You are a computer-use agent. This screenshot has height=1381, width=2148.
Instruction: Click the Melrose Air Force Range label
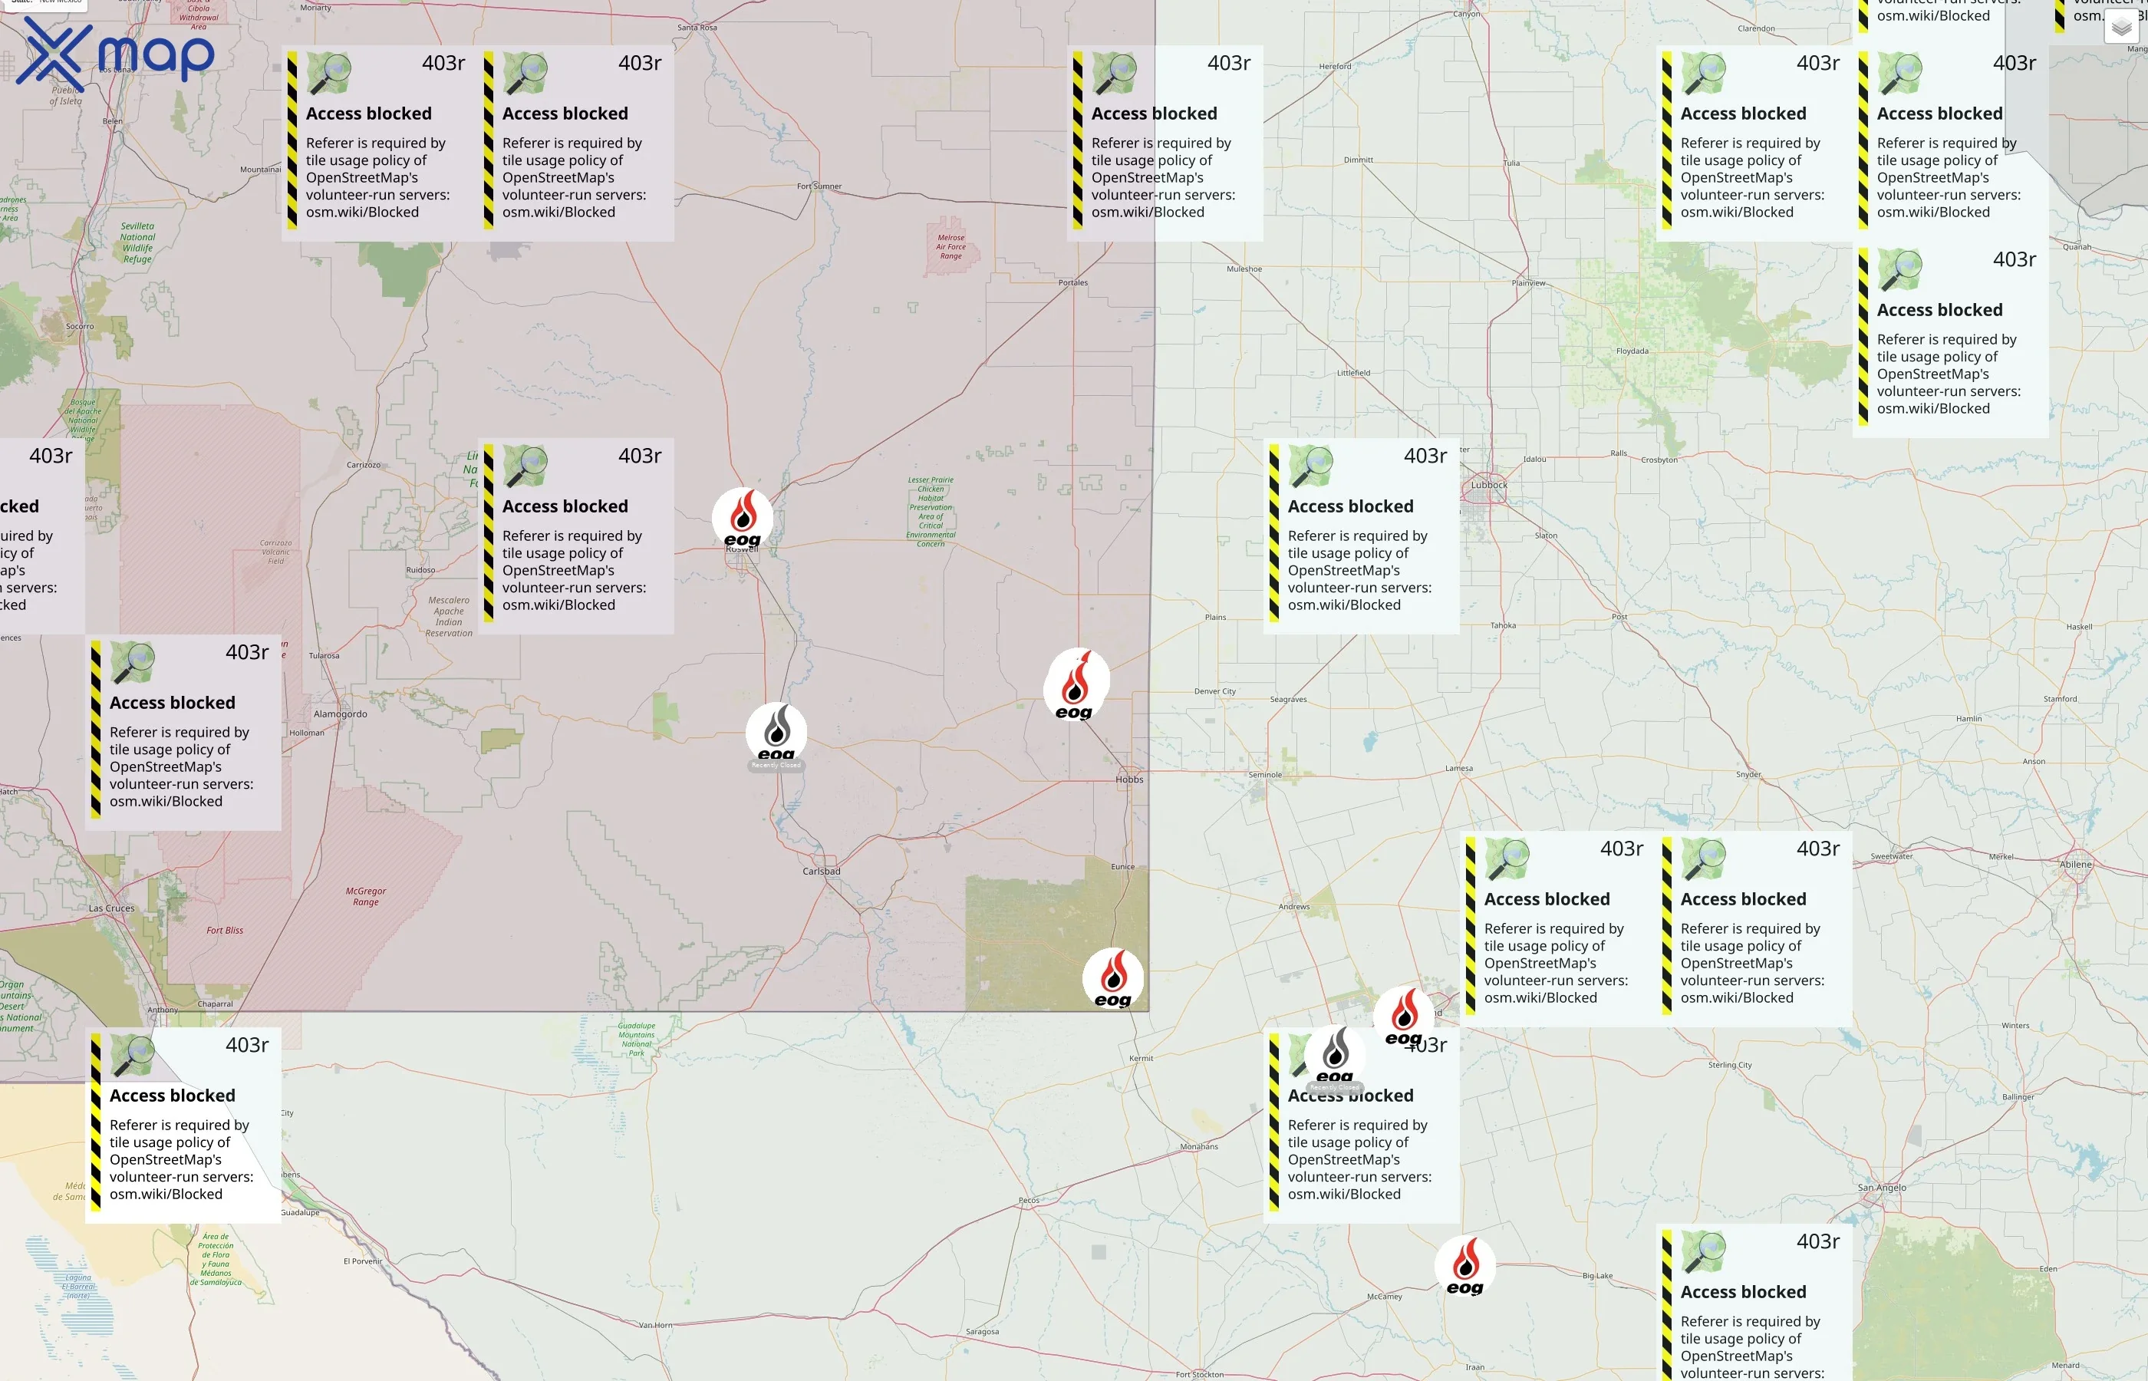(951, 246)
